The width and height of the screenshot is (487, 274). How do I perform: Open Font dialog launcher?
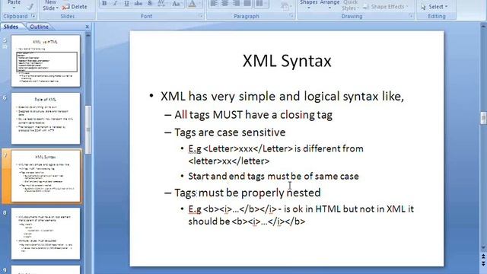[x=201, y=16]
